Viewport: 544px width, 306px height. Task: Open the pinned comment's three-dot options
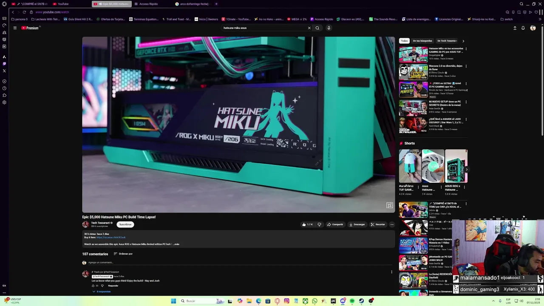click(392, 272)
